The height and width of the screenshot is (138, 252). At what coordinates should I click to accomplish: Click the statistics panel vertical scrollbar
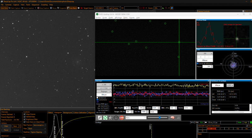[250, 108]
